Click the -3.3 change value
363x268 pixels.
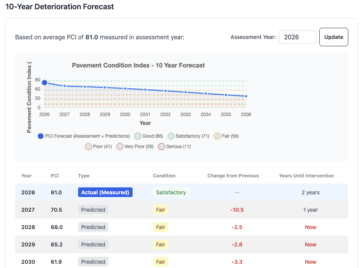[237, 262]
